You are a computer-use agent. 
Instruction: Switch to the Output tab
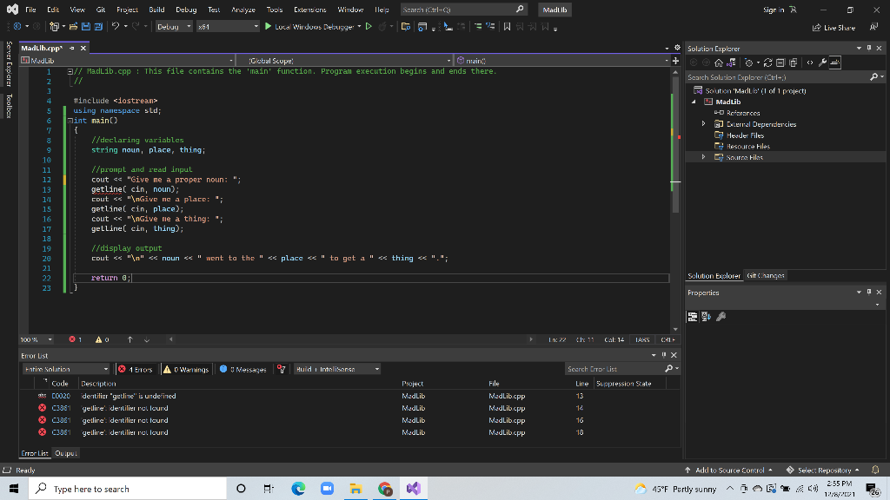tap(66, 452)
